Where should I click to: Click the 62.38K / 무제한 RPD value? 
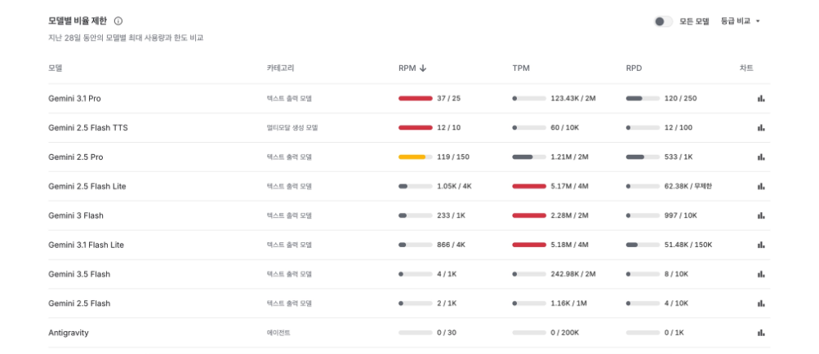click(688, 186)
